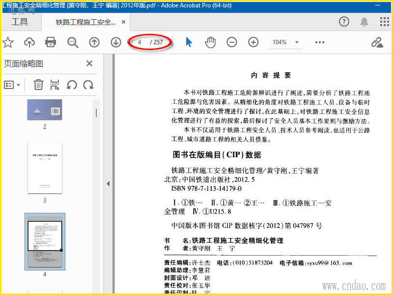Click the 页面缩略图 panel title
The width and height of the screenshot is (393, 295).
[x=24, y=64]
